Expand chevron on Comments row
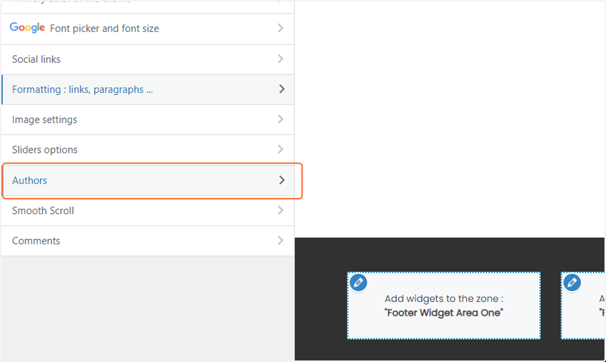The image size is (606, 362). (281, 240)
